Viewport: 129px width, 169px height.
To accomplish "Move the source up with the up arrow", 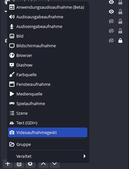I will click(x=43, y=164).
